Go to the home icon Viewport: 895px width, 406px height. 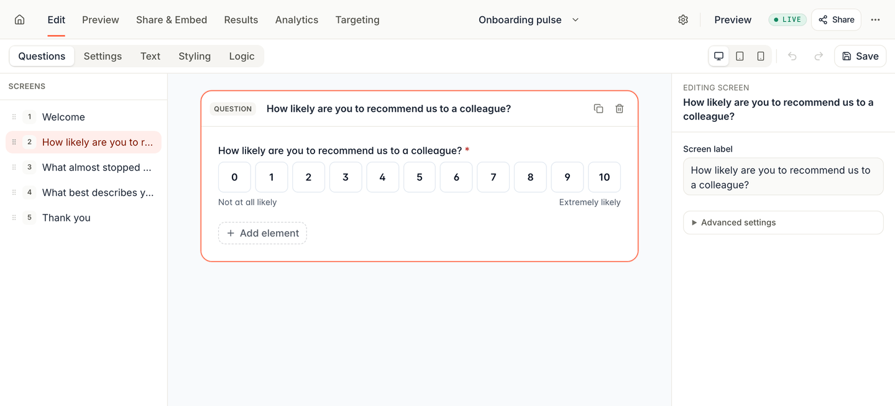[19, 19]
